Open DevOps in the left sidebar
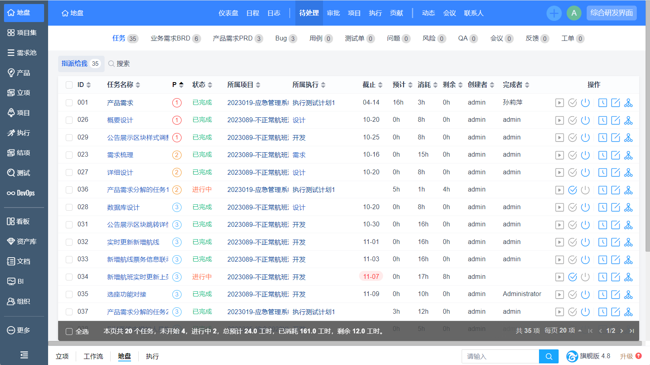The image size is (650, 365). 21,193
